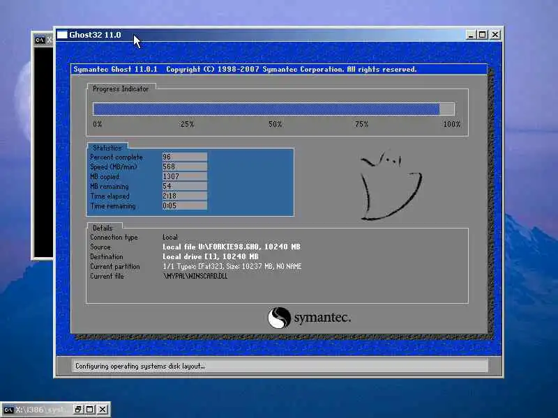Click the Time remaining value 0:05
Screen dimensions: 558x418
[x=185, y=206]
